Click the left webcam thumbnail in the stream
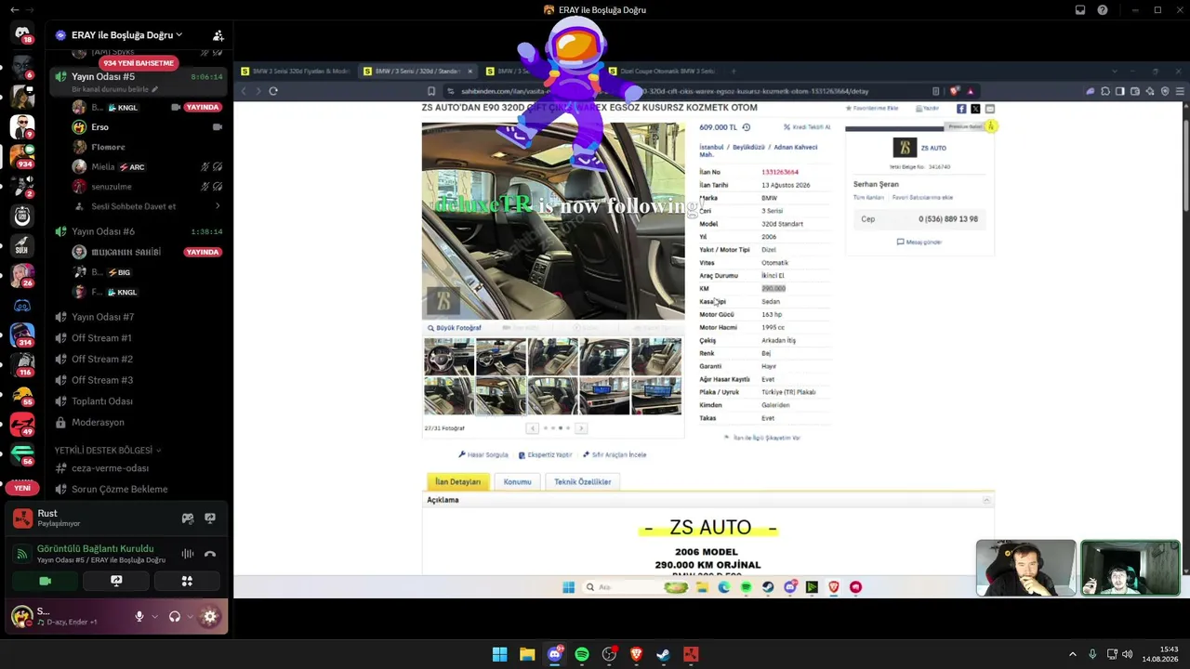The height and width of the screenshot is (669, 1190). (x=1025, y=568)
